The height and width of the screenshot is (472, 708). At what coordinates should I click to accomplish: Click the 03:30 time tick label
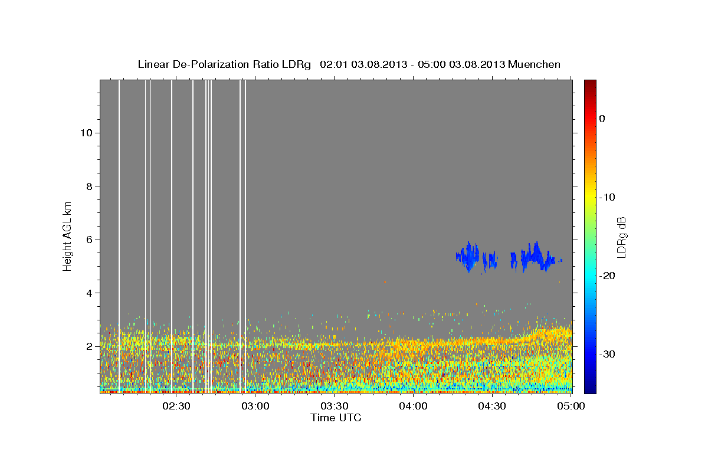(335, 406)
